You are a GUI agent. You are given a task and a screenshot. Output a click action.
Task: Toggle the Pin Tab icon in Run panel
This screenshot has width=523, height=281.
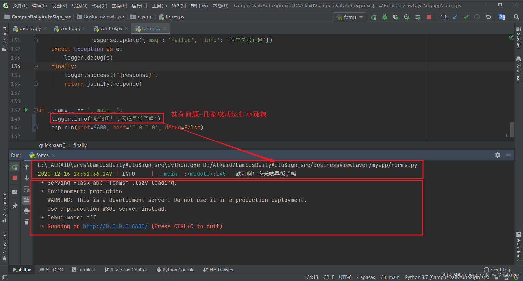pyautogui.click(x=15, y=206)
